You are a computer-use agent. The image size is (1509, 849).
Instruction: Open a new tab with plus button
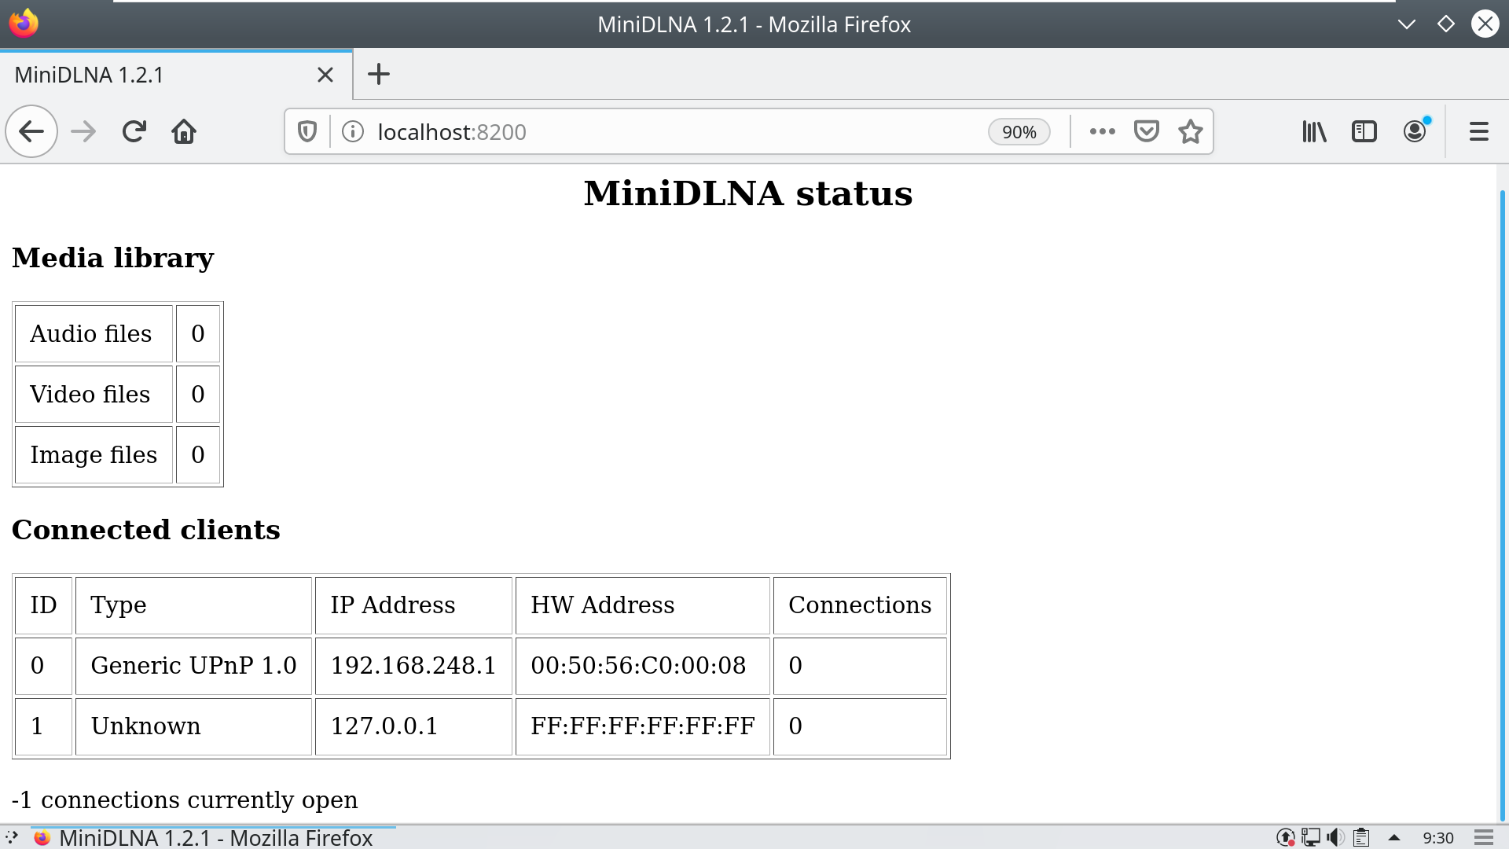click(x=379, y=75)
